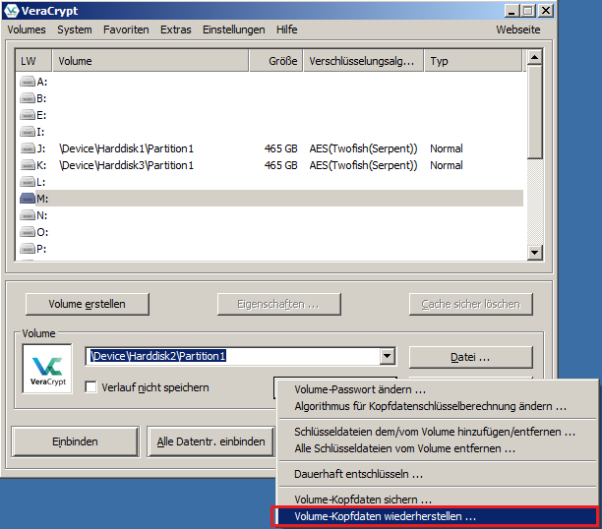Click scrollbar down arrow of drive list
The height and width of the screenshot is (529, 602).
pos(534,253)
